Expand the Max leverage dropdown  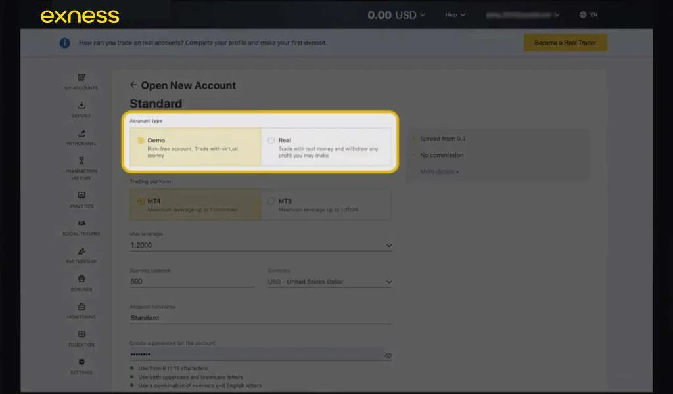tap(388, 246)
